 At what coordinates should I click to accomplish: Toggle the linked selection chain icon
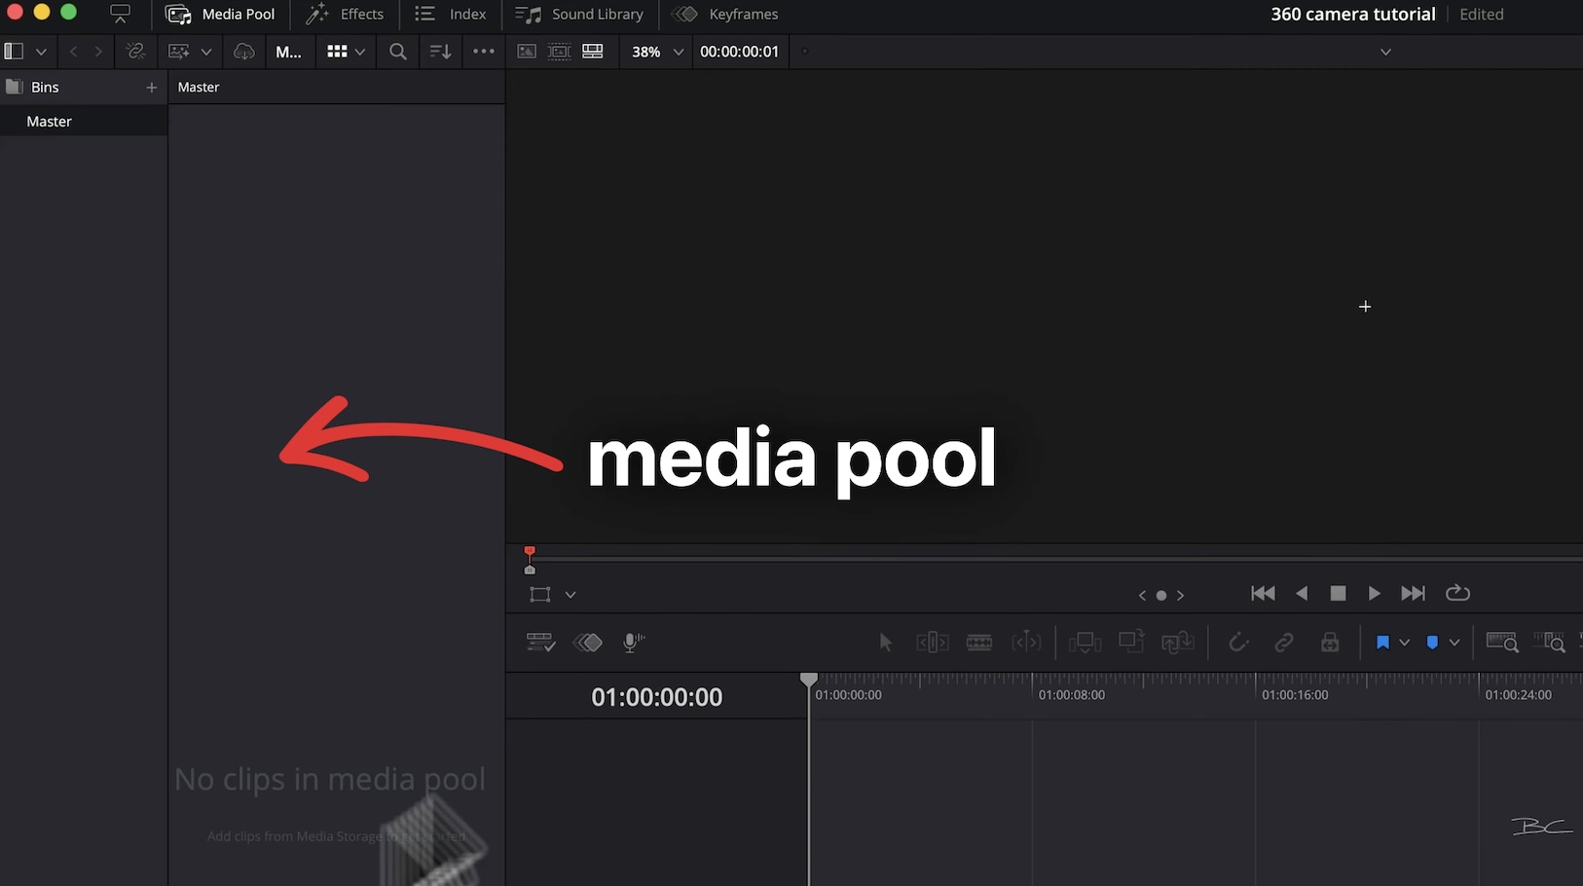pyautogui.click(x=1284, y=643)
